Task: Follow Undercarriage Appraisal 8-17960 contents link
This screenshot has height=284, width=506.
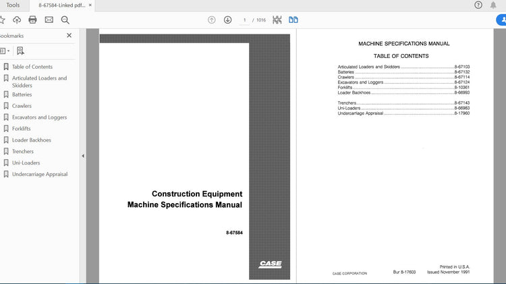Action: pyautogui.click(x=403, y=113)
